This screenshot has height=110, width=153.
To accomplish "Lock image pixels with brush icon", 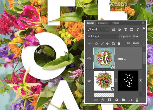I will point(102,43).
